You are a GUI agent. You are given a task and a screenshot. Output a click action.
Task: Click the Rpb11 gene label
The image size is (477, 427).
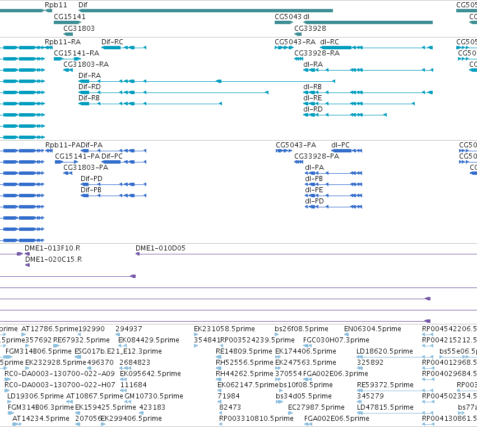click(55, 5)
